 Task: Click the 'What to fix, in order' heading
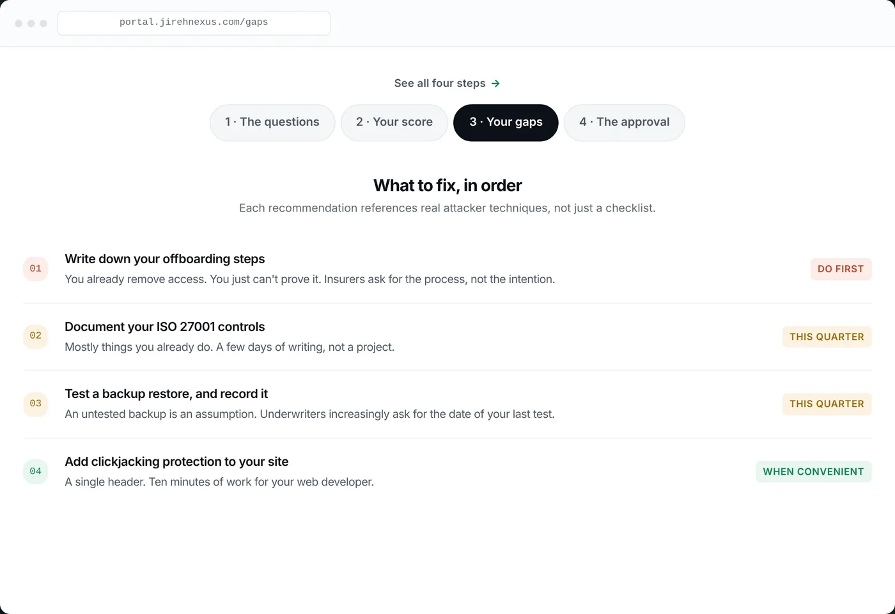coord(447,185)
